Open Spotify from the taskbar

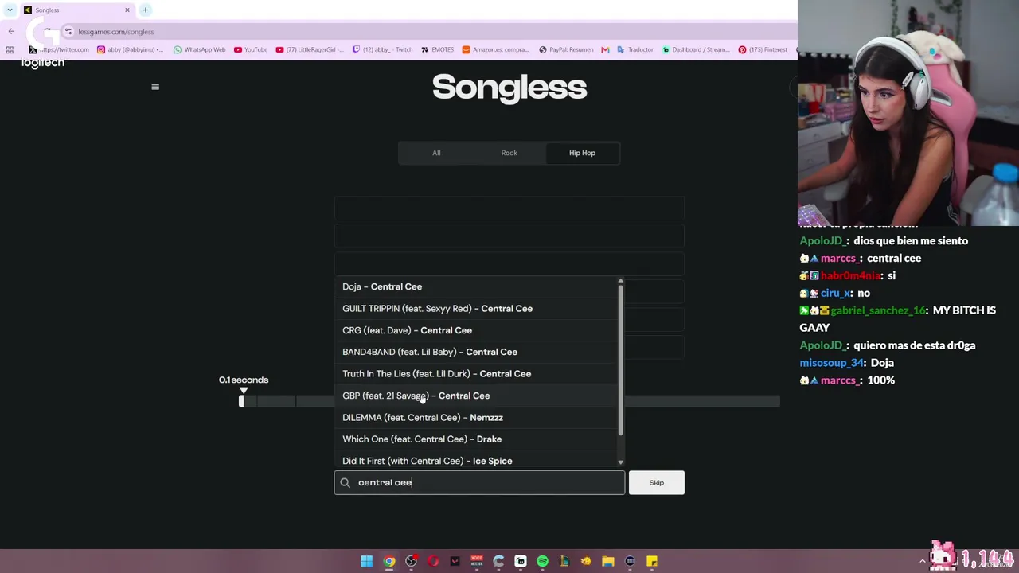coord(542,561)
